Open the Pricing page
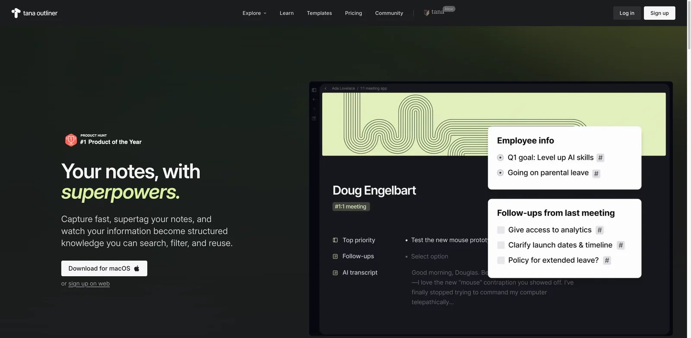691x338 pixels. [x=354, y=13]
